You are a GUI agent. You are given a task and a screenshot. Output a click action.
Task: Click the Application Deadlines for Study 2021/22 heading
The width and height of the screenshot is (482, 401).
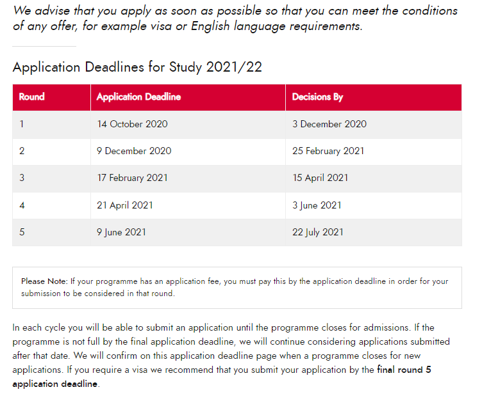(137, 67)
